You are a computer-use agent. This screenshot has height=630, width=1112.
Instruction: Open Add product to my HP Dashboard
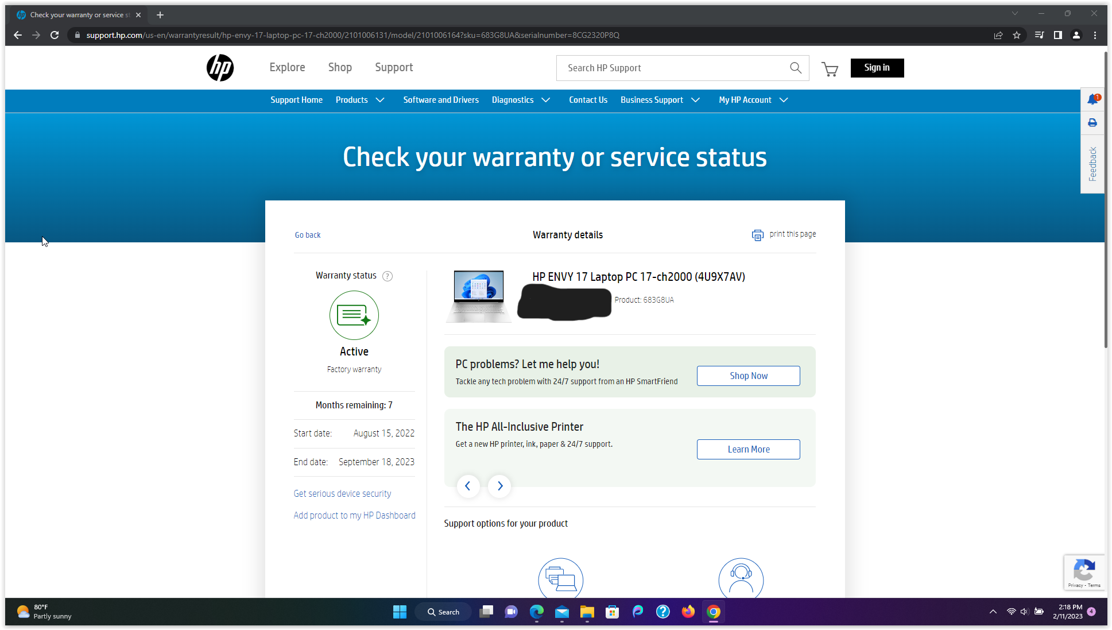click(x=354, y=515)
